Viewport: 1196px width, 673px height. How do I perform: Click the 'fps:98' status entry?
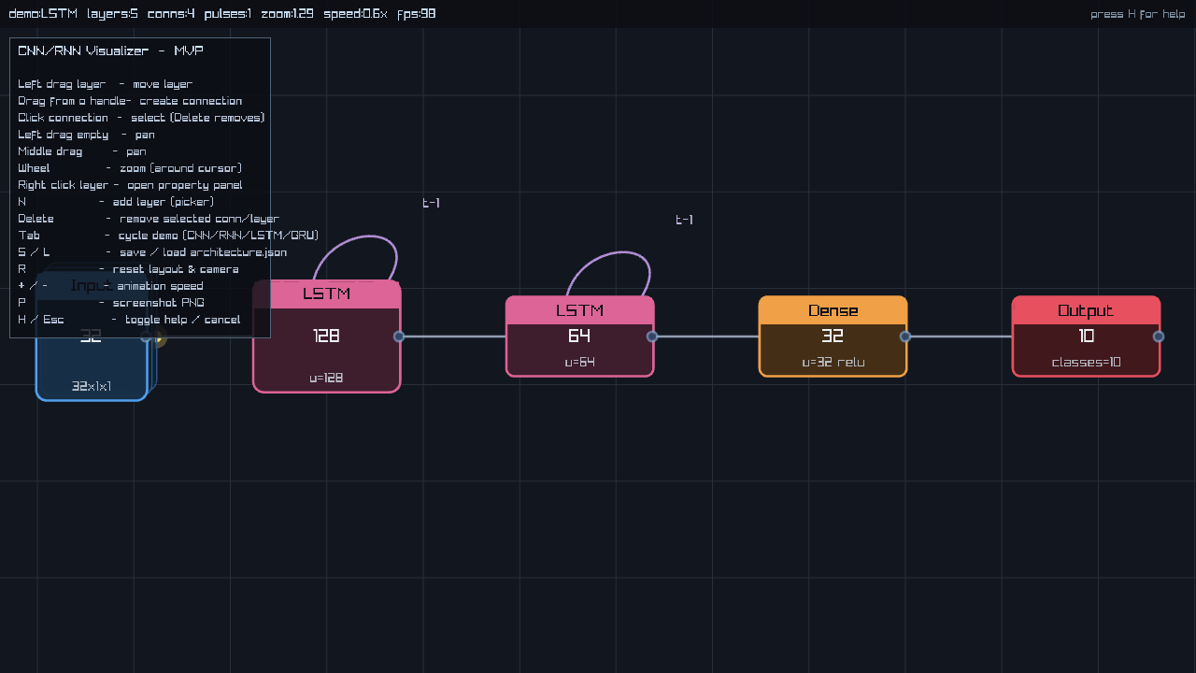pos(416,14)
